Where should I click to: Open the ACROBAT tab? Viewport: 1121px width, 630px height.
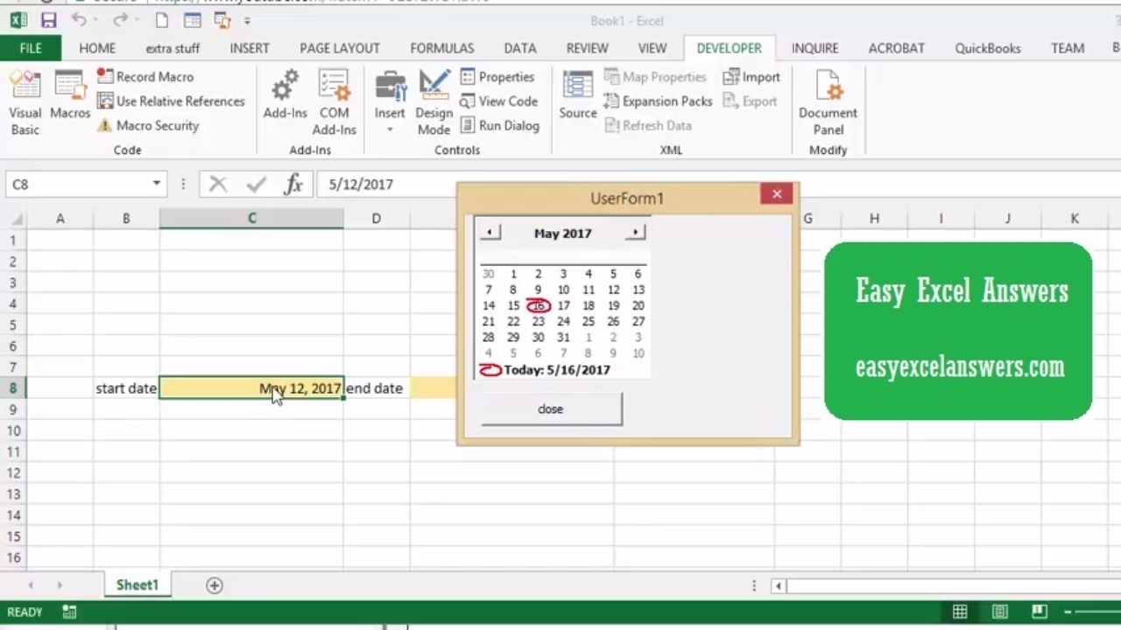[896, 48]
